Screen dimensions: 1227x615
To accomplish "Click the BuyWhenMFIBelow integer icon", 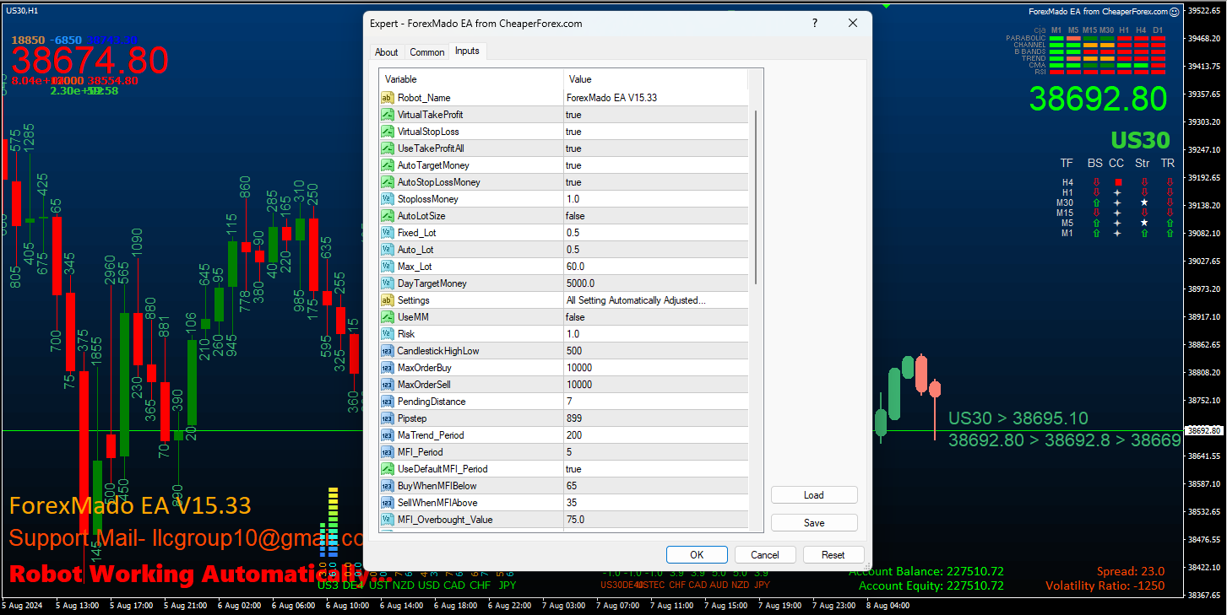I will pyautogui.click(x=388, y=486).
